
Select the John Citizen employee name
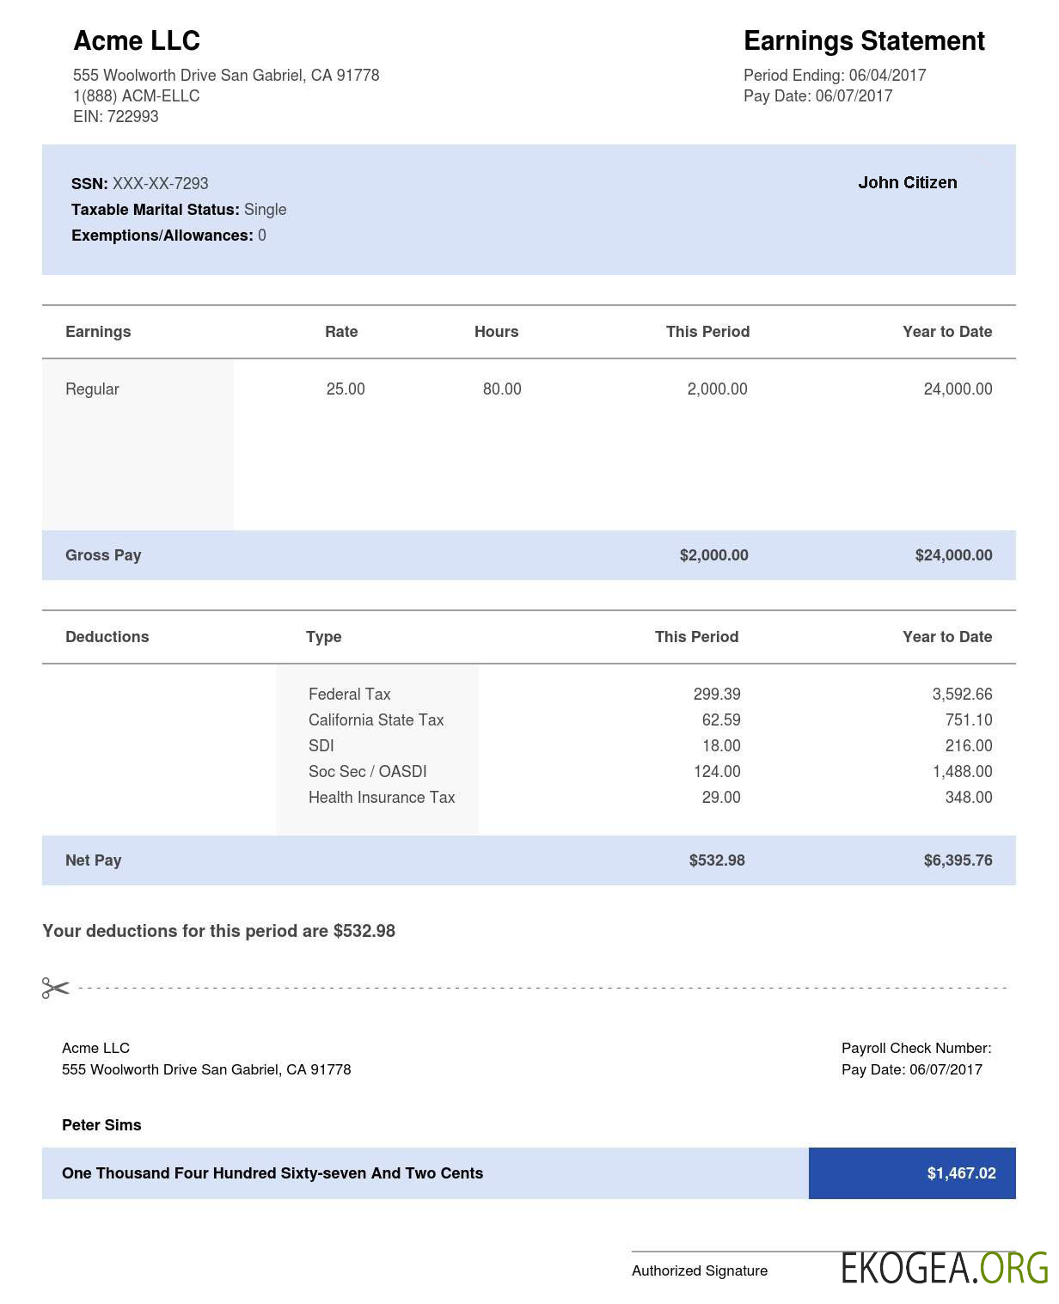(x=907, y=182)
